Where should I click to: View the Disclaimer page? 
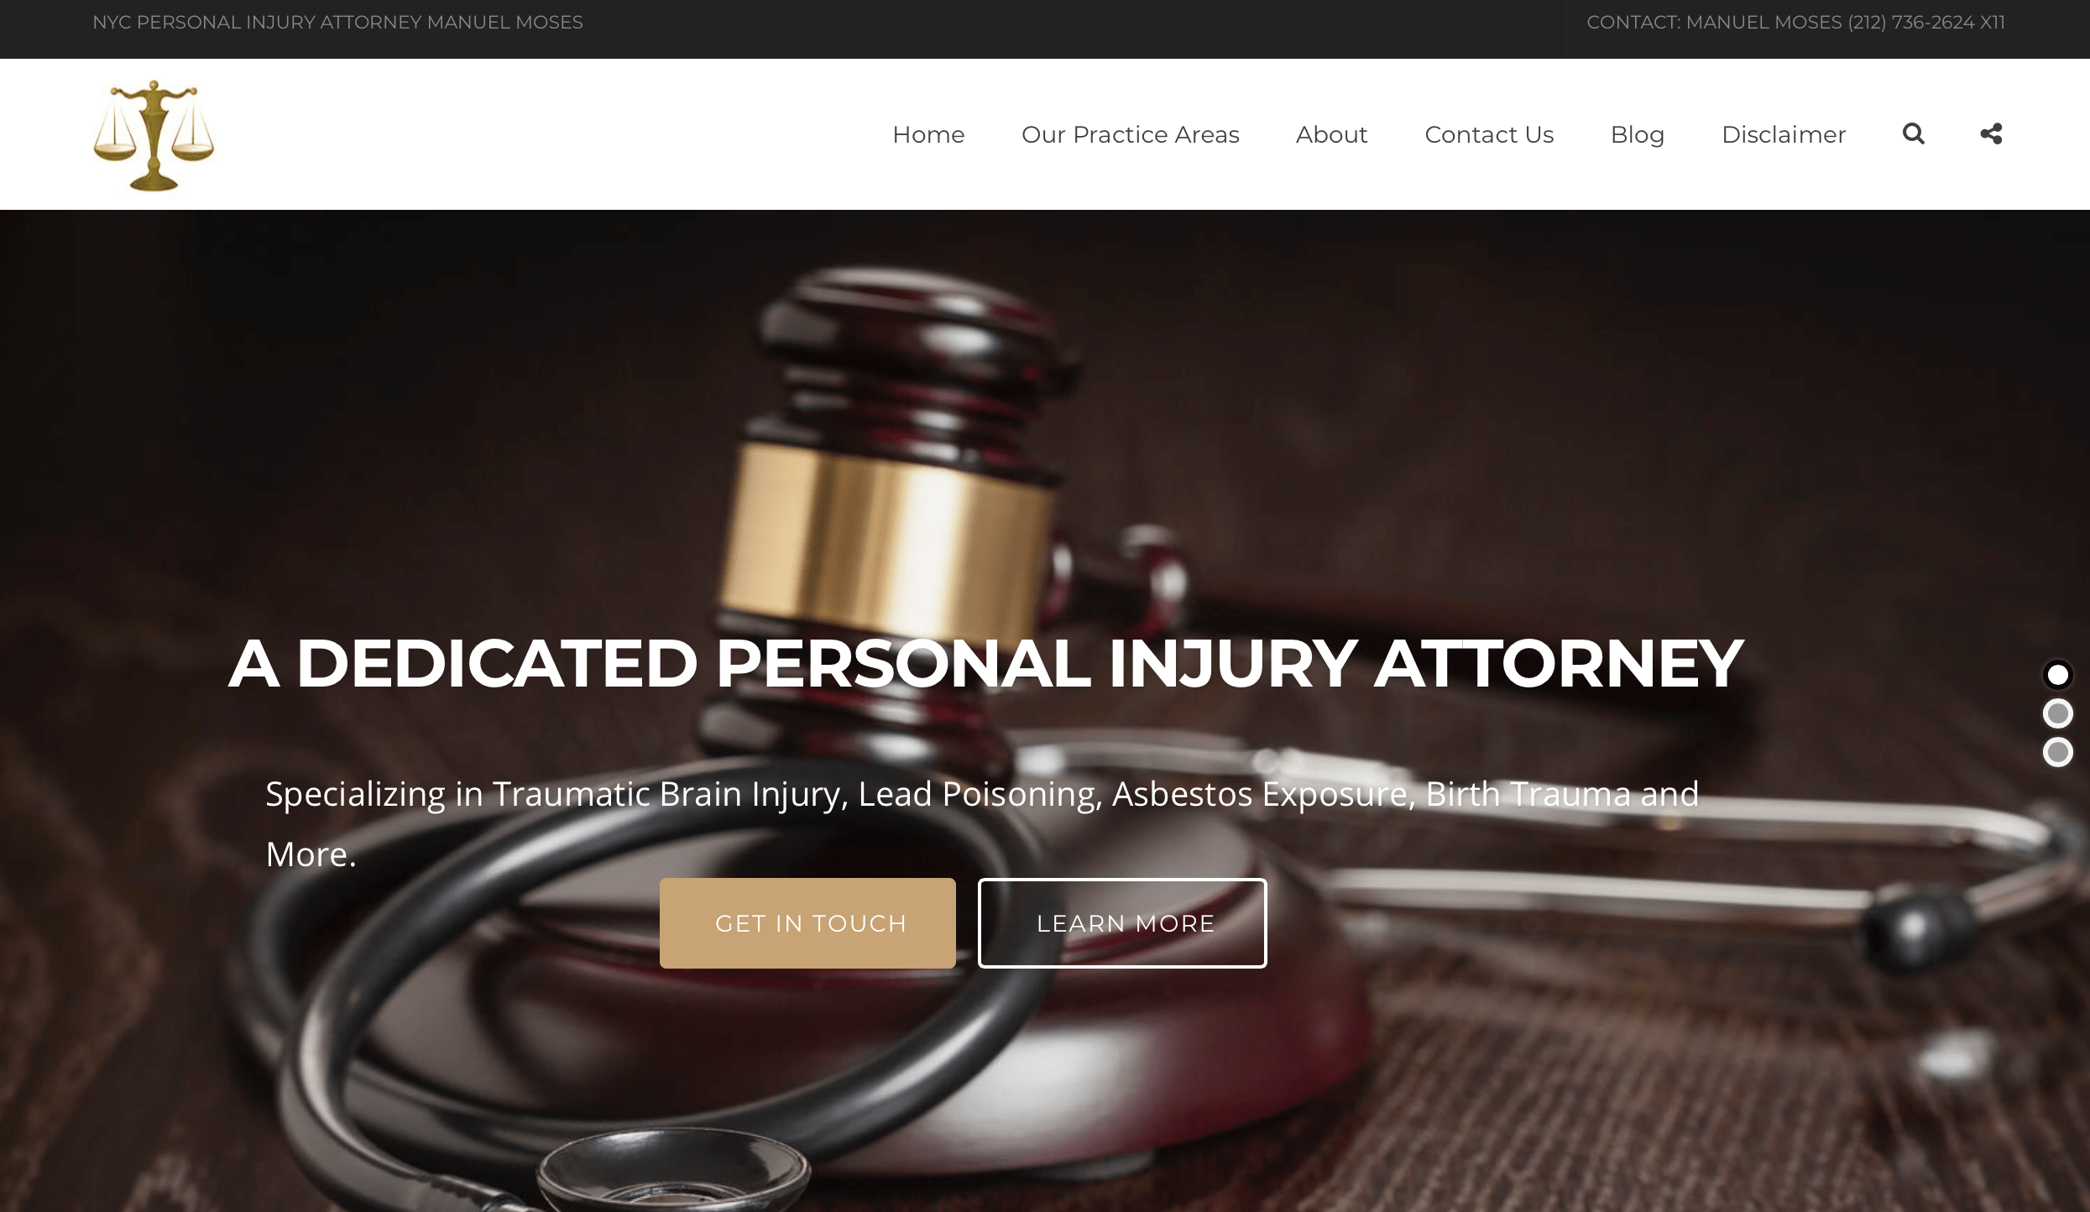pyautogui.click(x=1784, y=134)
